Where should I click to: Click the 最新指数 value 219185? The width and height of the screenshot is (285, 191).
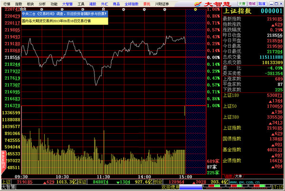[x=275, y=19]
